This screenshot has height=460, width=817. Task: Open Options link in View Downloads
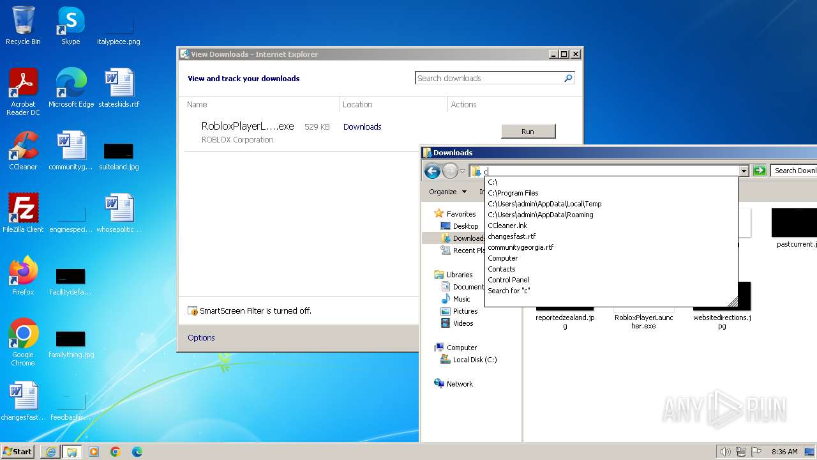pyautogui.click(x=201, y=338)
